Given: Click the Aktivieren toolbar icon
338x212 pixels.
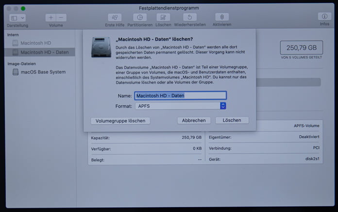Looking at the screenshot, I should click(x=221, y=17).
